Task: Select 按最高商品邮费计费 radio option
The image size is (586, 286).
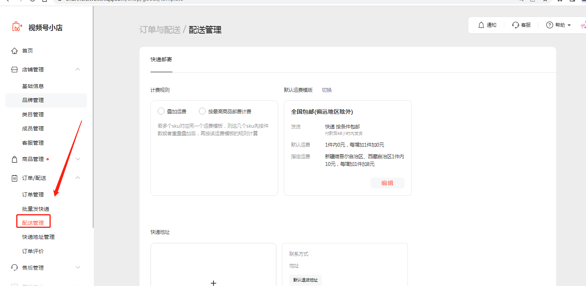Action: [x=202, y=111]
